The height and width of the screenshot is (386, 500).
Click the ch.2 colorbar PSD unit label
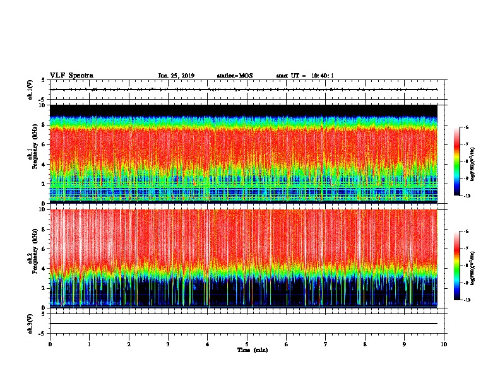coord(472,268)
